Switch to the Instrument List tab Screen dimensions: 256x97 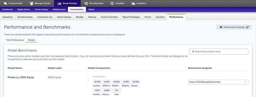pyautogui.click(x=45, y=17)
